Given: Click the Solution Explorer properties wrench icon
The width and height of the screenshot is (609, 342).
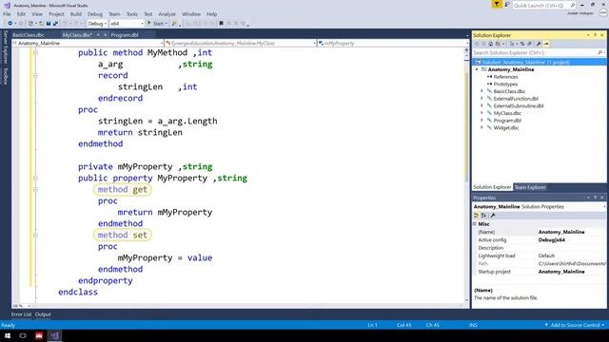Looking at the screenshot, I should point(539,44).
